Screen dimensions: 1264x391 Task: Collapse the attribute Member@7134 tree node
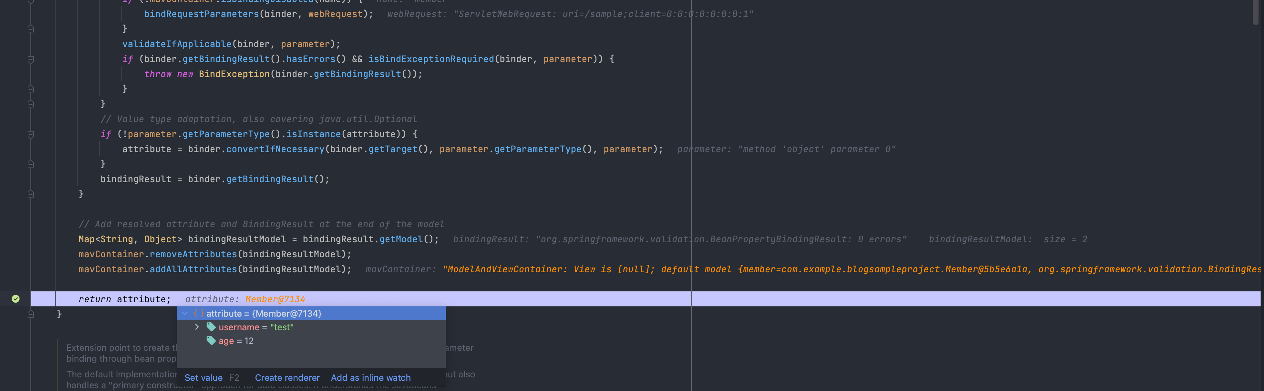click(185, 314)
